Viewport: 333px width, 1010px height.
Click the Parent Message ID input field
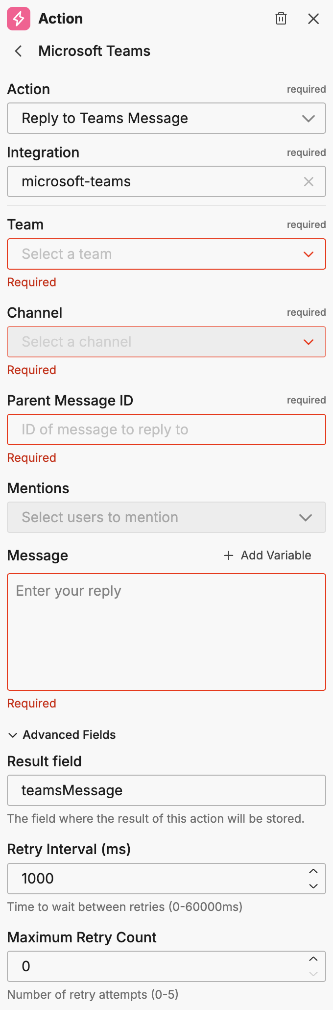click(x=166, y=429)
